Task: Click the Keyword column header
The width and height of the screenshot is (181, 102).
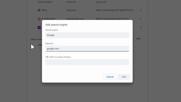Action: click(x=71, y=2)
